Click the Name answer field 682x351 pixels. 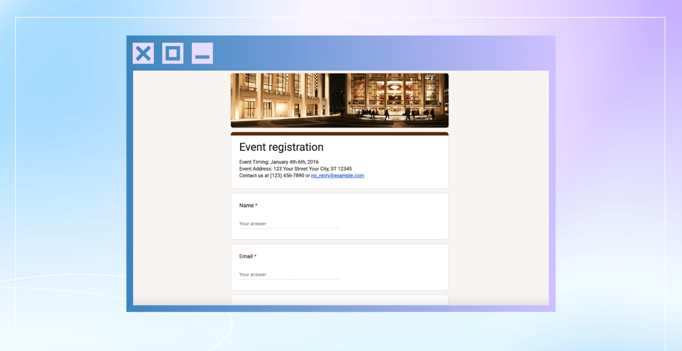pos(289,224)
